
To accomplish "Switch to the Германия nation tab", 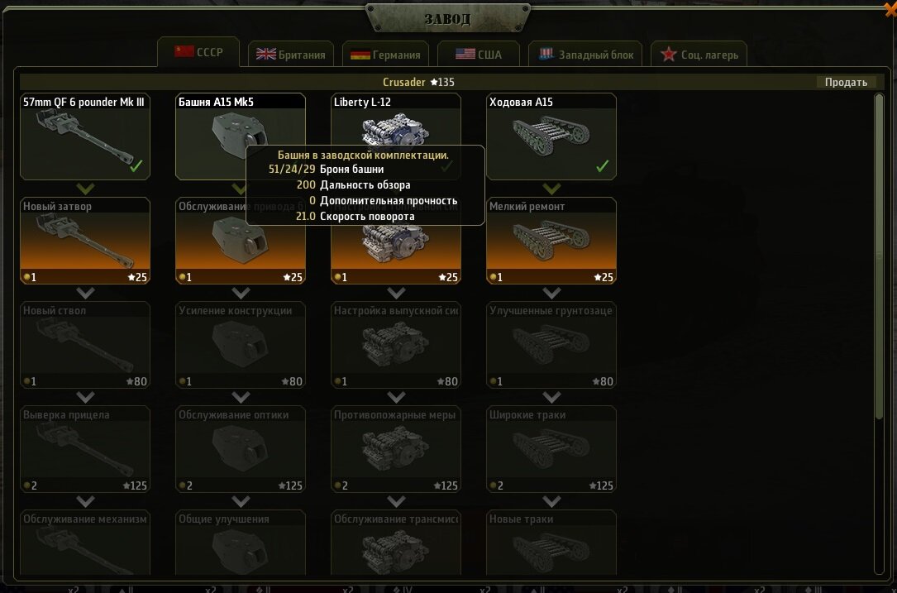I will tap(385, 55).
